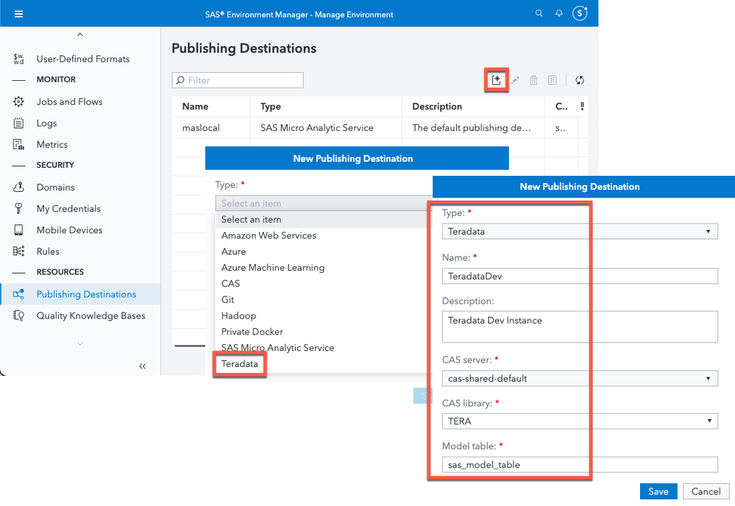Go to Mobile Devices page
Image resolution: width=735 pixels, height=506 pixels.
coord(69,230)
